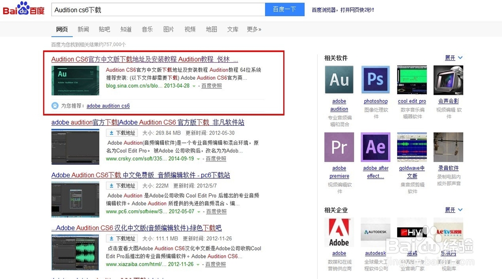Open the autodesk text link
Screen dimensions: 502x279
pyautogui.click(x=375, y=253)
